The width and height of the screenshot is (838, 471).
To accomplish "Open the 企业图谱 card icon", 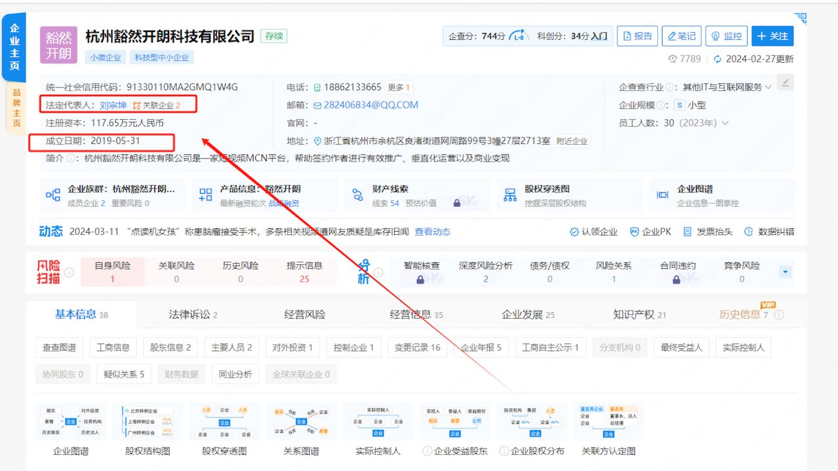I will click(663, 195).
